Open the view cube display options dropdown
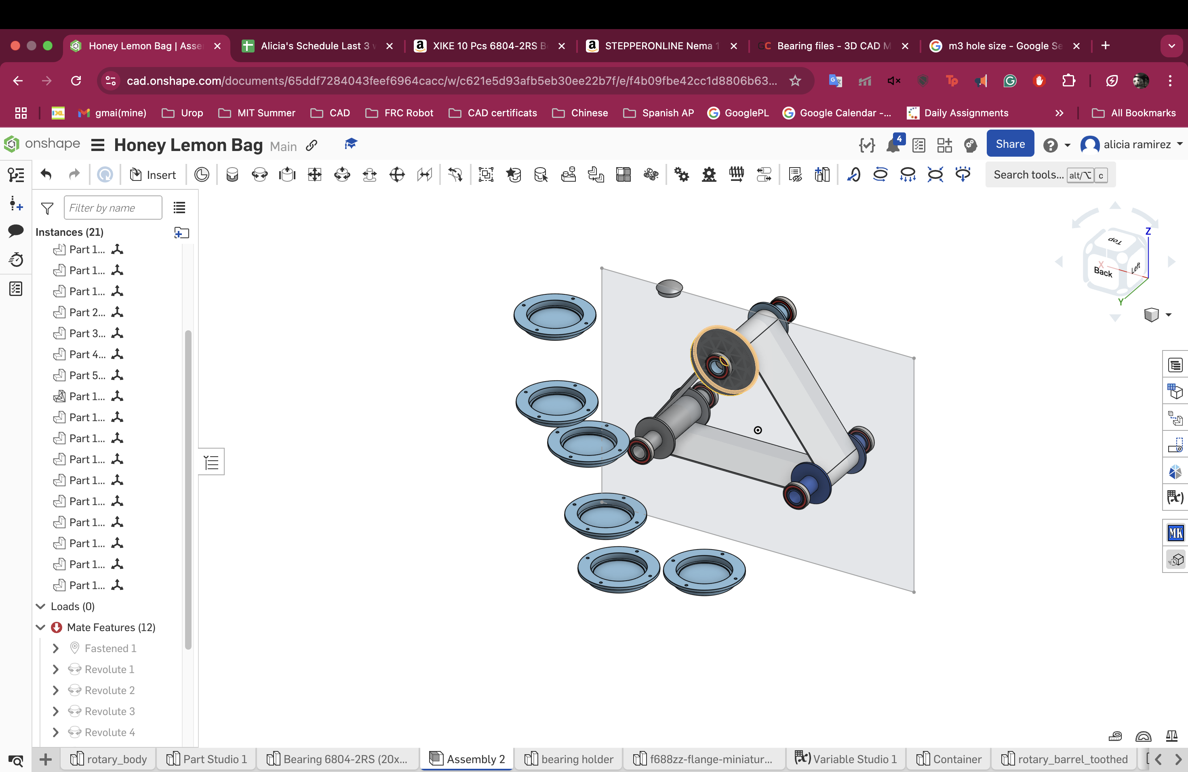Screen dimensions: 1188x772 coord(1158,315)
